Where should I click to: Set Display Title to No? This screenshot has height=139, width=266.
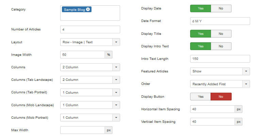(x=221, y=34)
